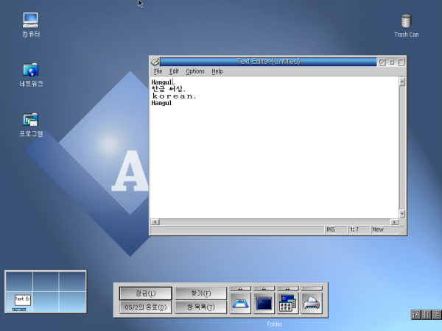The image size is (442, 331).
Task: Click the OS/2의 종료(D) shutdown button
Action: pyautogui.click(x=146, y=307)
